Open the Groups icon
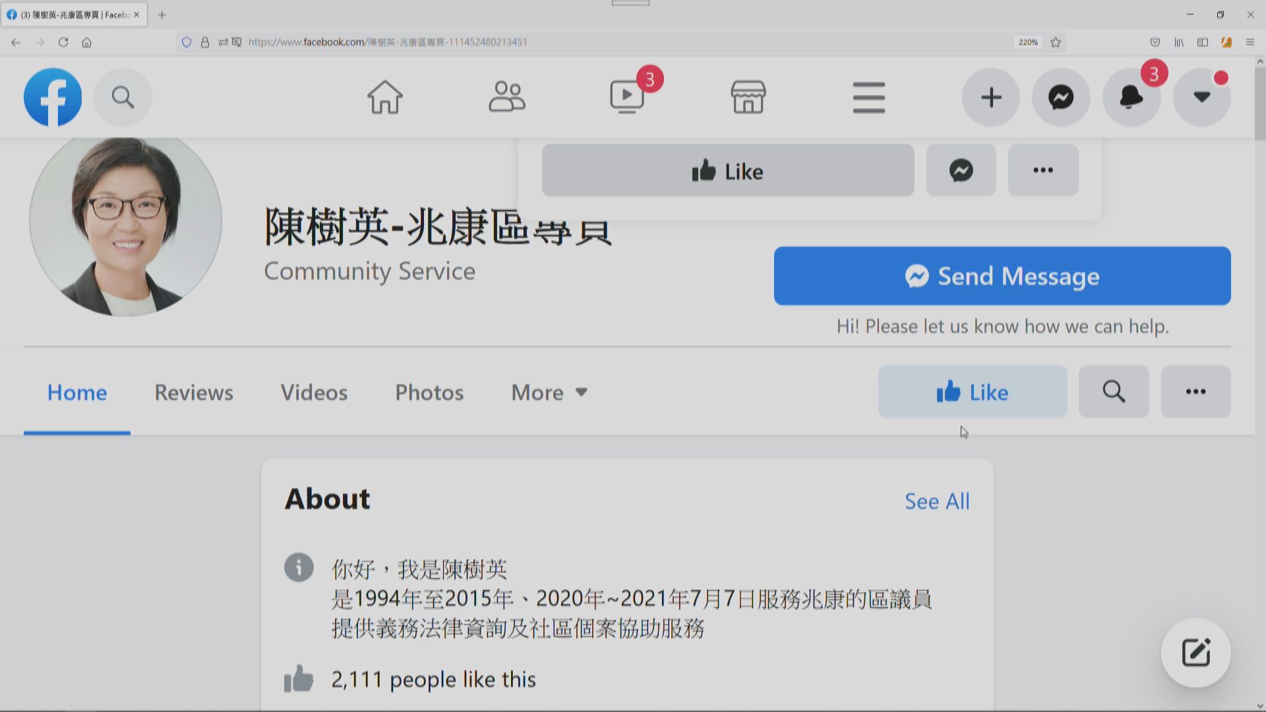This screenshot has width=1266, height=712. (x=506, y=97)
